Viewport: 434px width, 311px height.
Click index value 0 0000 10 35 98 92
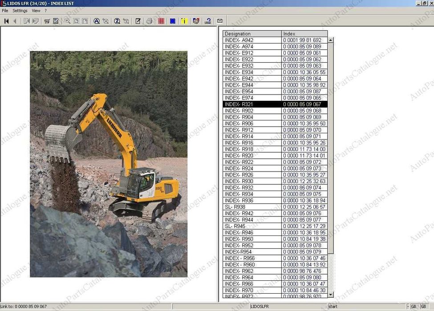[304, 85]
